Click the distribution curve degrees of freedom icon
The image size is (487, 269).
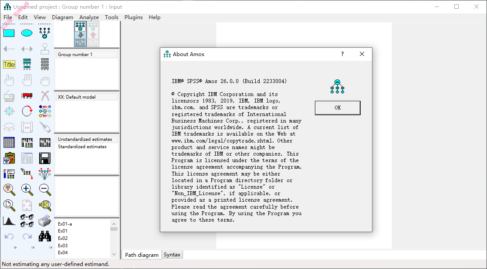(x=9, y=221)
